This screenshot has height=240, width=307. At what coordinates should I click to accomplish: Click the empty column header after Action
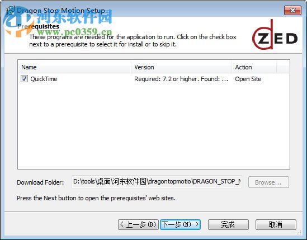click(283, 67)
